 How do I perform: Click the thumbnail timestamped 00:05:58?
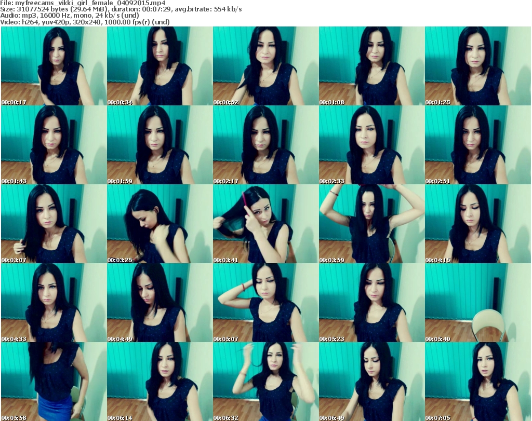pos(54,382)
